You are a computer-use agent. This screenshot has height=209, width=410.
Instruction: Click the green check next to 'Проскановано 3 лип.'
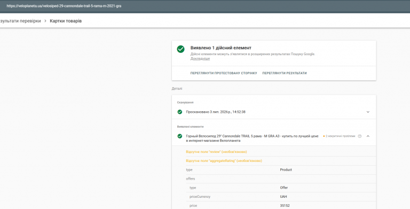point(179,112)
